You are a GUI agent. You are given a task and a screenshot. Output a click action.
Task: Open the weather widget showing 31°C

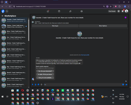tap(105, 97)
